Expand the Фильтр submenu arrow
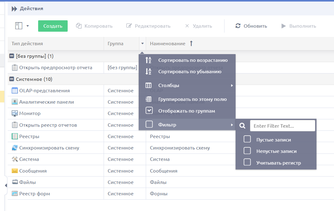 coord(232,125)
